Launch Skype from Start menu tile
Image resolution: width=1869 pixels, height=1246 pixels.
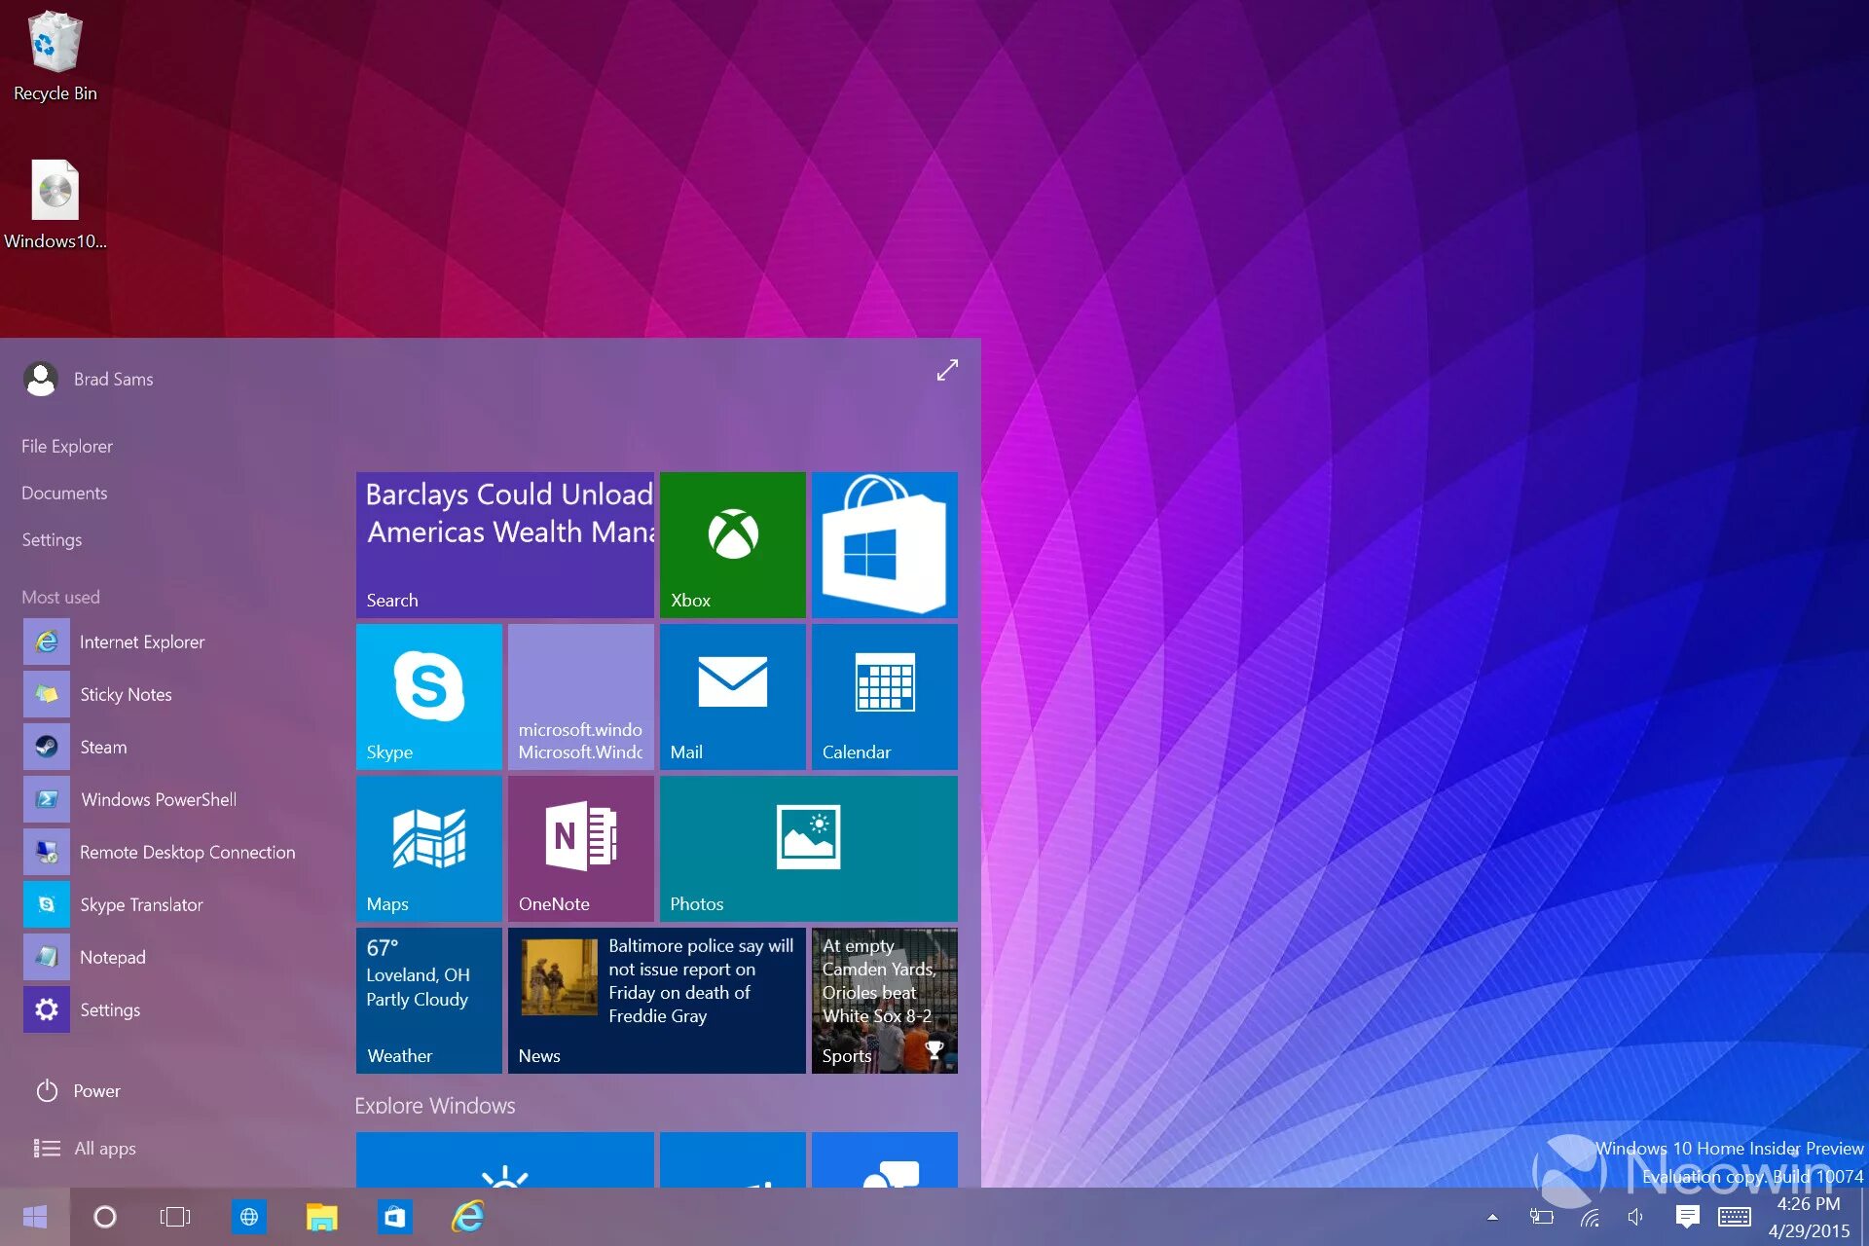tap(428, 694)
